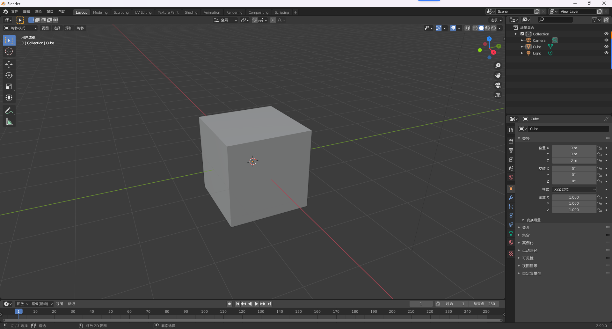Screen dimensions: 612x329
Task: Switch to the Shading workspace tab
Action: (x=191, y=12)
